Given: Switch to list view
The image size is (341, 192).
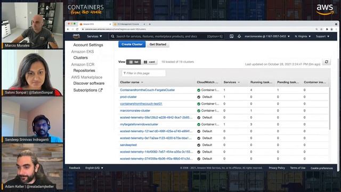Looking at the screenshot, I should coord(134,62).
